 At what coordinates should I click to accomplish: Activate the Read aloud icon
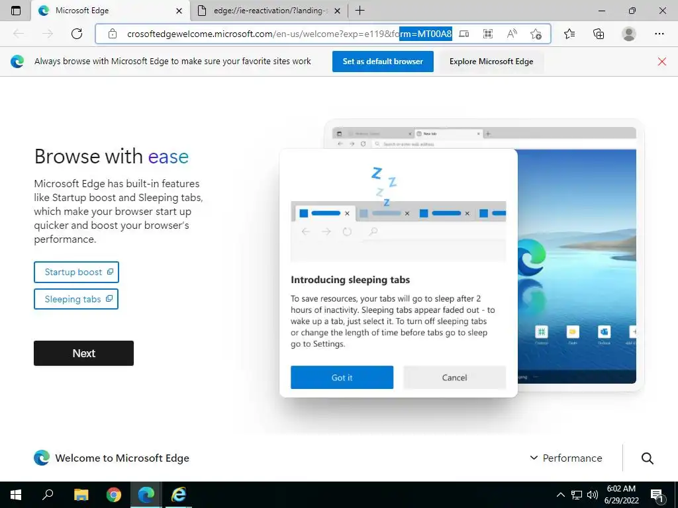[512, 34]
